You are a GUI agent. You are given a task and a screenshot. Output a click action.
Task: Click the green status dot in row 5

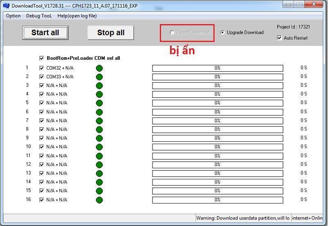pos(99,103)
